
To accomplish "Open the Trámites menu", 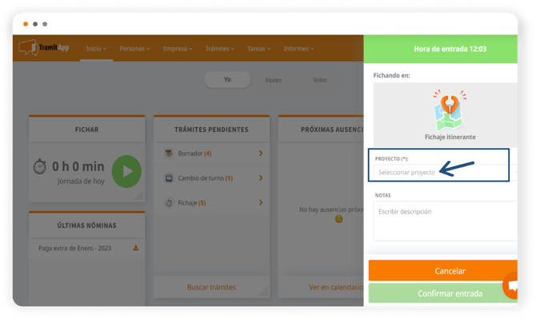I will pos(220,49).
